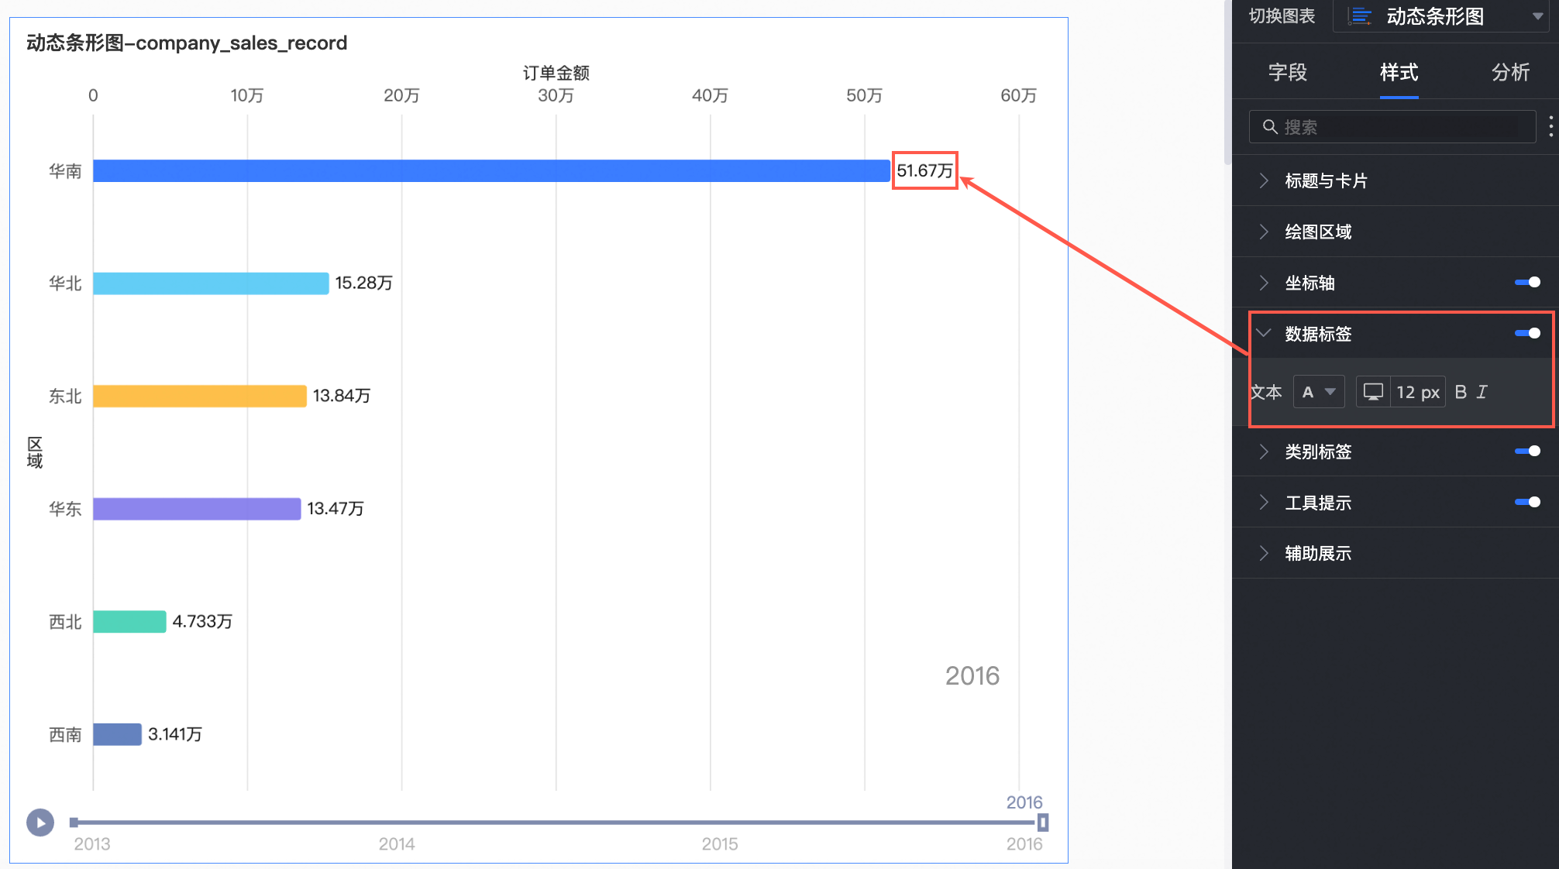1559x869 pixels.
Task: Click the search magnifier icon
Action: [1270, 126]
